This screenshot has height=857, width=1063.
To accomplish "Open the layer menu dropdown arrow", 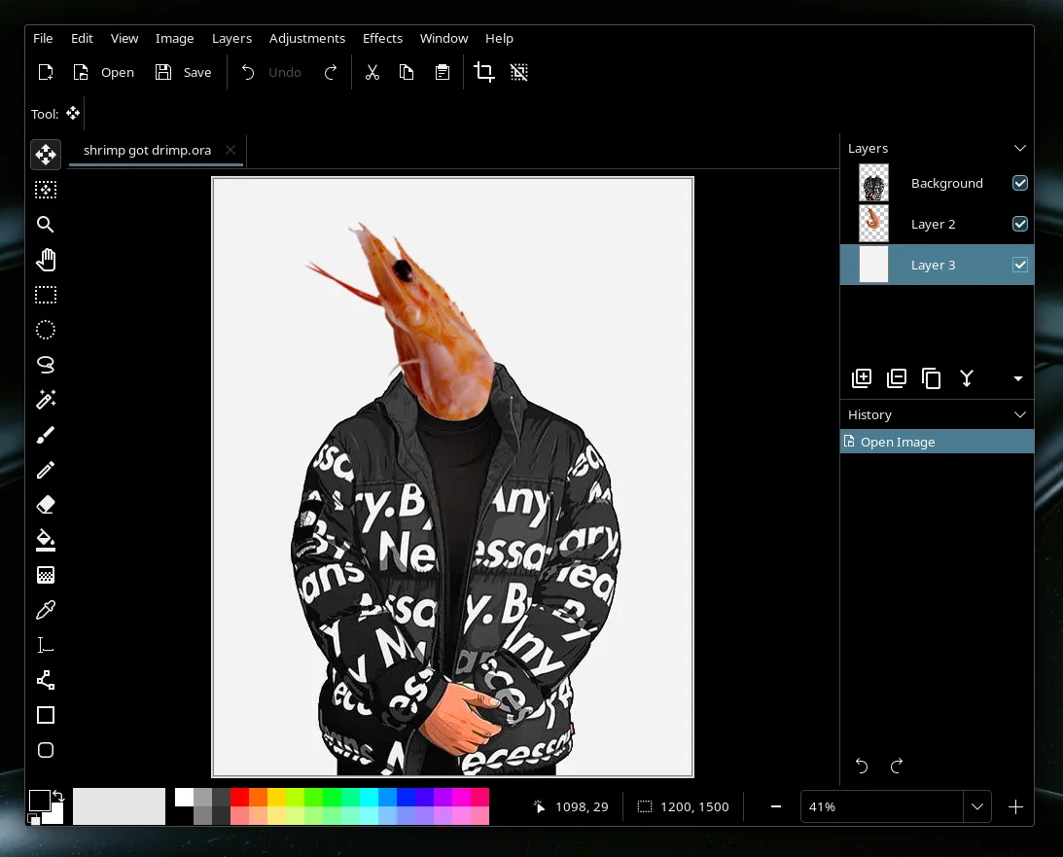I will point(1017,378).
